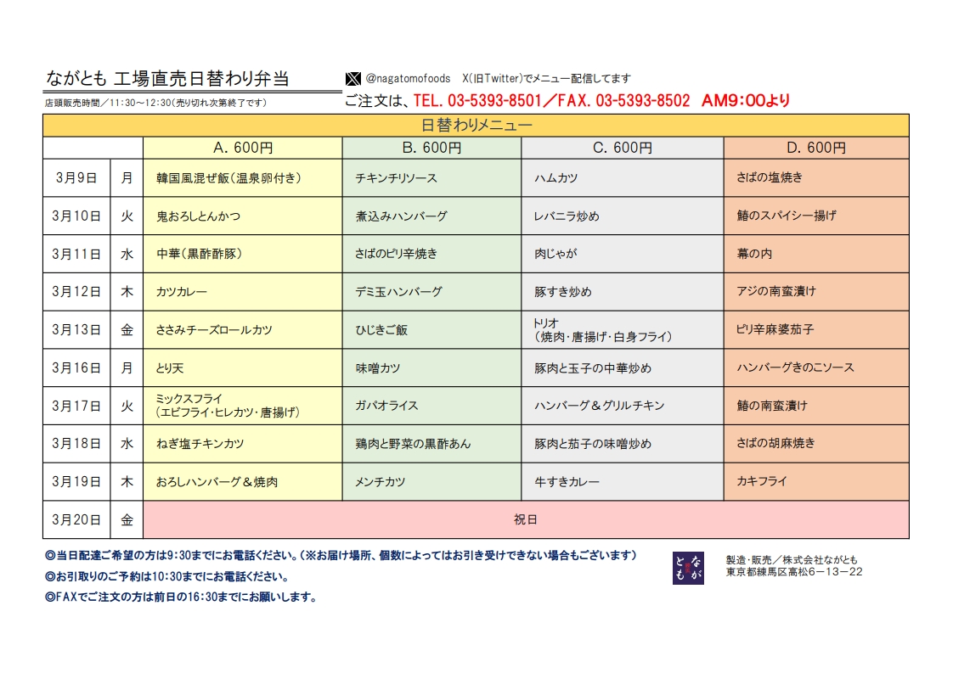The height and width of the screenshot is (673, 953).
Task: Click the 店頭販売時間 11:30～12:30 line
Action: click(155, 103)
